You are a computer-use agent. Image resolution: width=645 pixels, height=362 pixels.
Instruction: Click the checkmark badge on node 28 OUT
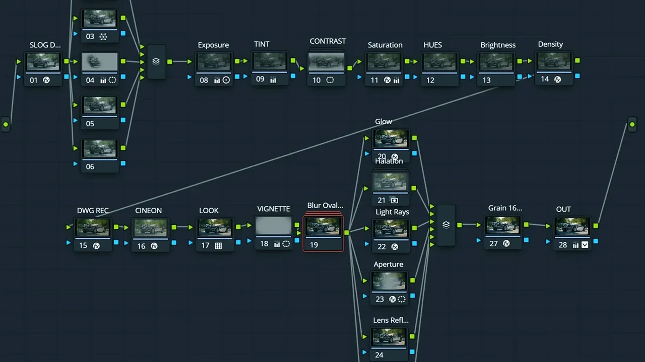click(585, 245)
